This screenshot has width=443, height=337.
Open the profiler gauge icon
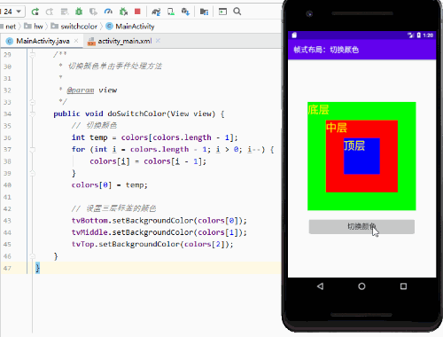coord(108,12)
